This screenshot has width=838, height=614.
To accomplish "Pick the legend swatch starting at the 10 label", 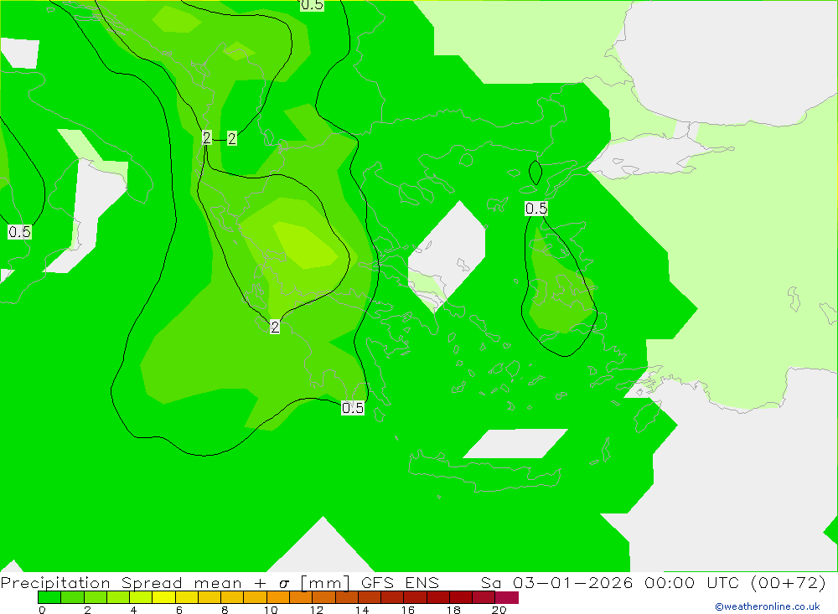I will (278, 597).
